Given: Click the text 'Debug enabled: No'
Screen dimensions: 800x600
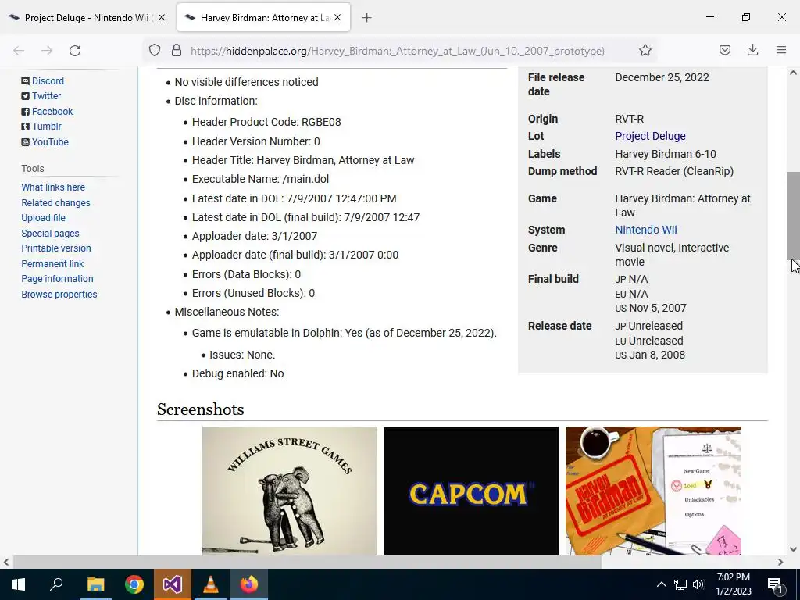Looking at the screenshot, I should tap(237, 373).
